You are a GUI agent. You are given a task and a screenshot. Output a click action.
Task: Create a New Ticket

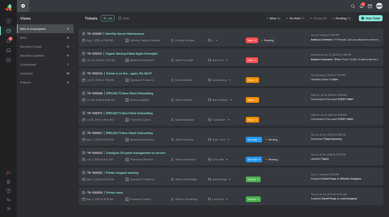[x=371, y=18]
